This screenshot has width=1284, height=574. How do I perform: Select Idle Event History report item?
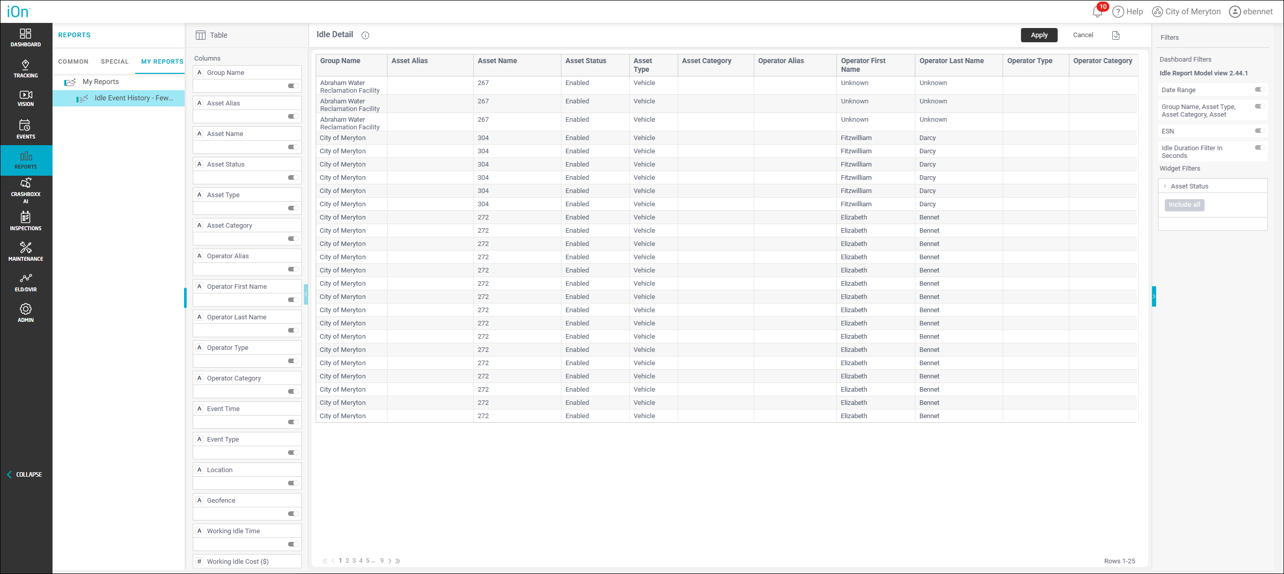[x=134, y=98]
